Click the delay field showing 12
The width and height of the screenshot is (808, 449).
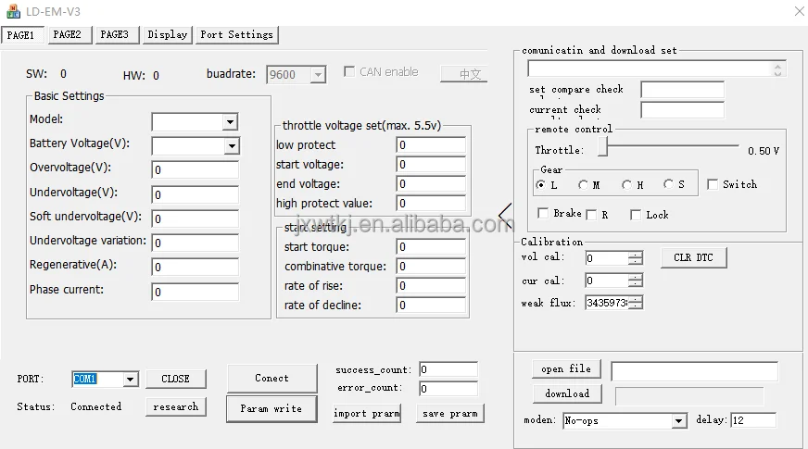point(752,420)
